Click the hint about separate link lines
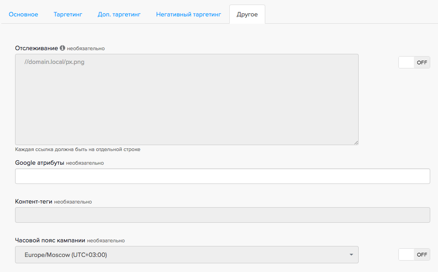The height and width of the screenshot is (272, 438). click(x=77, y=149)
